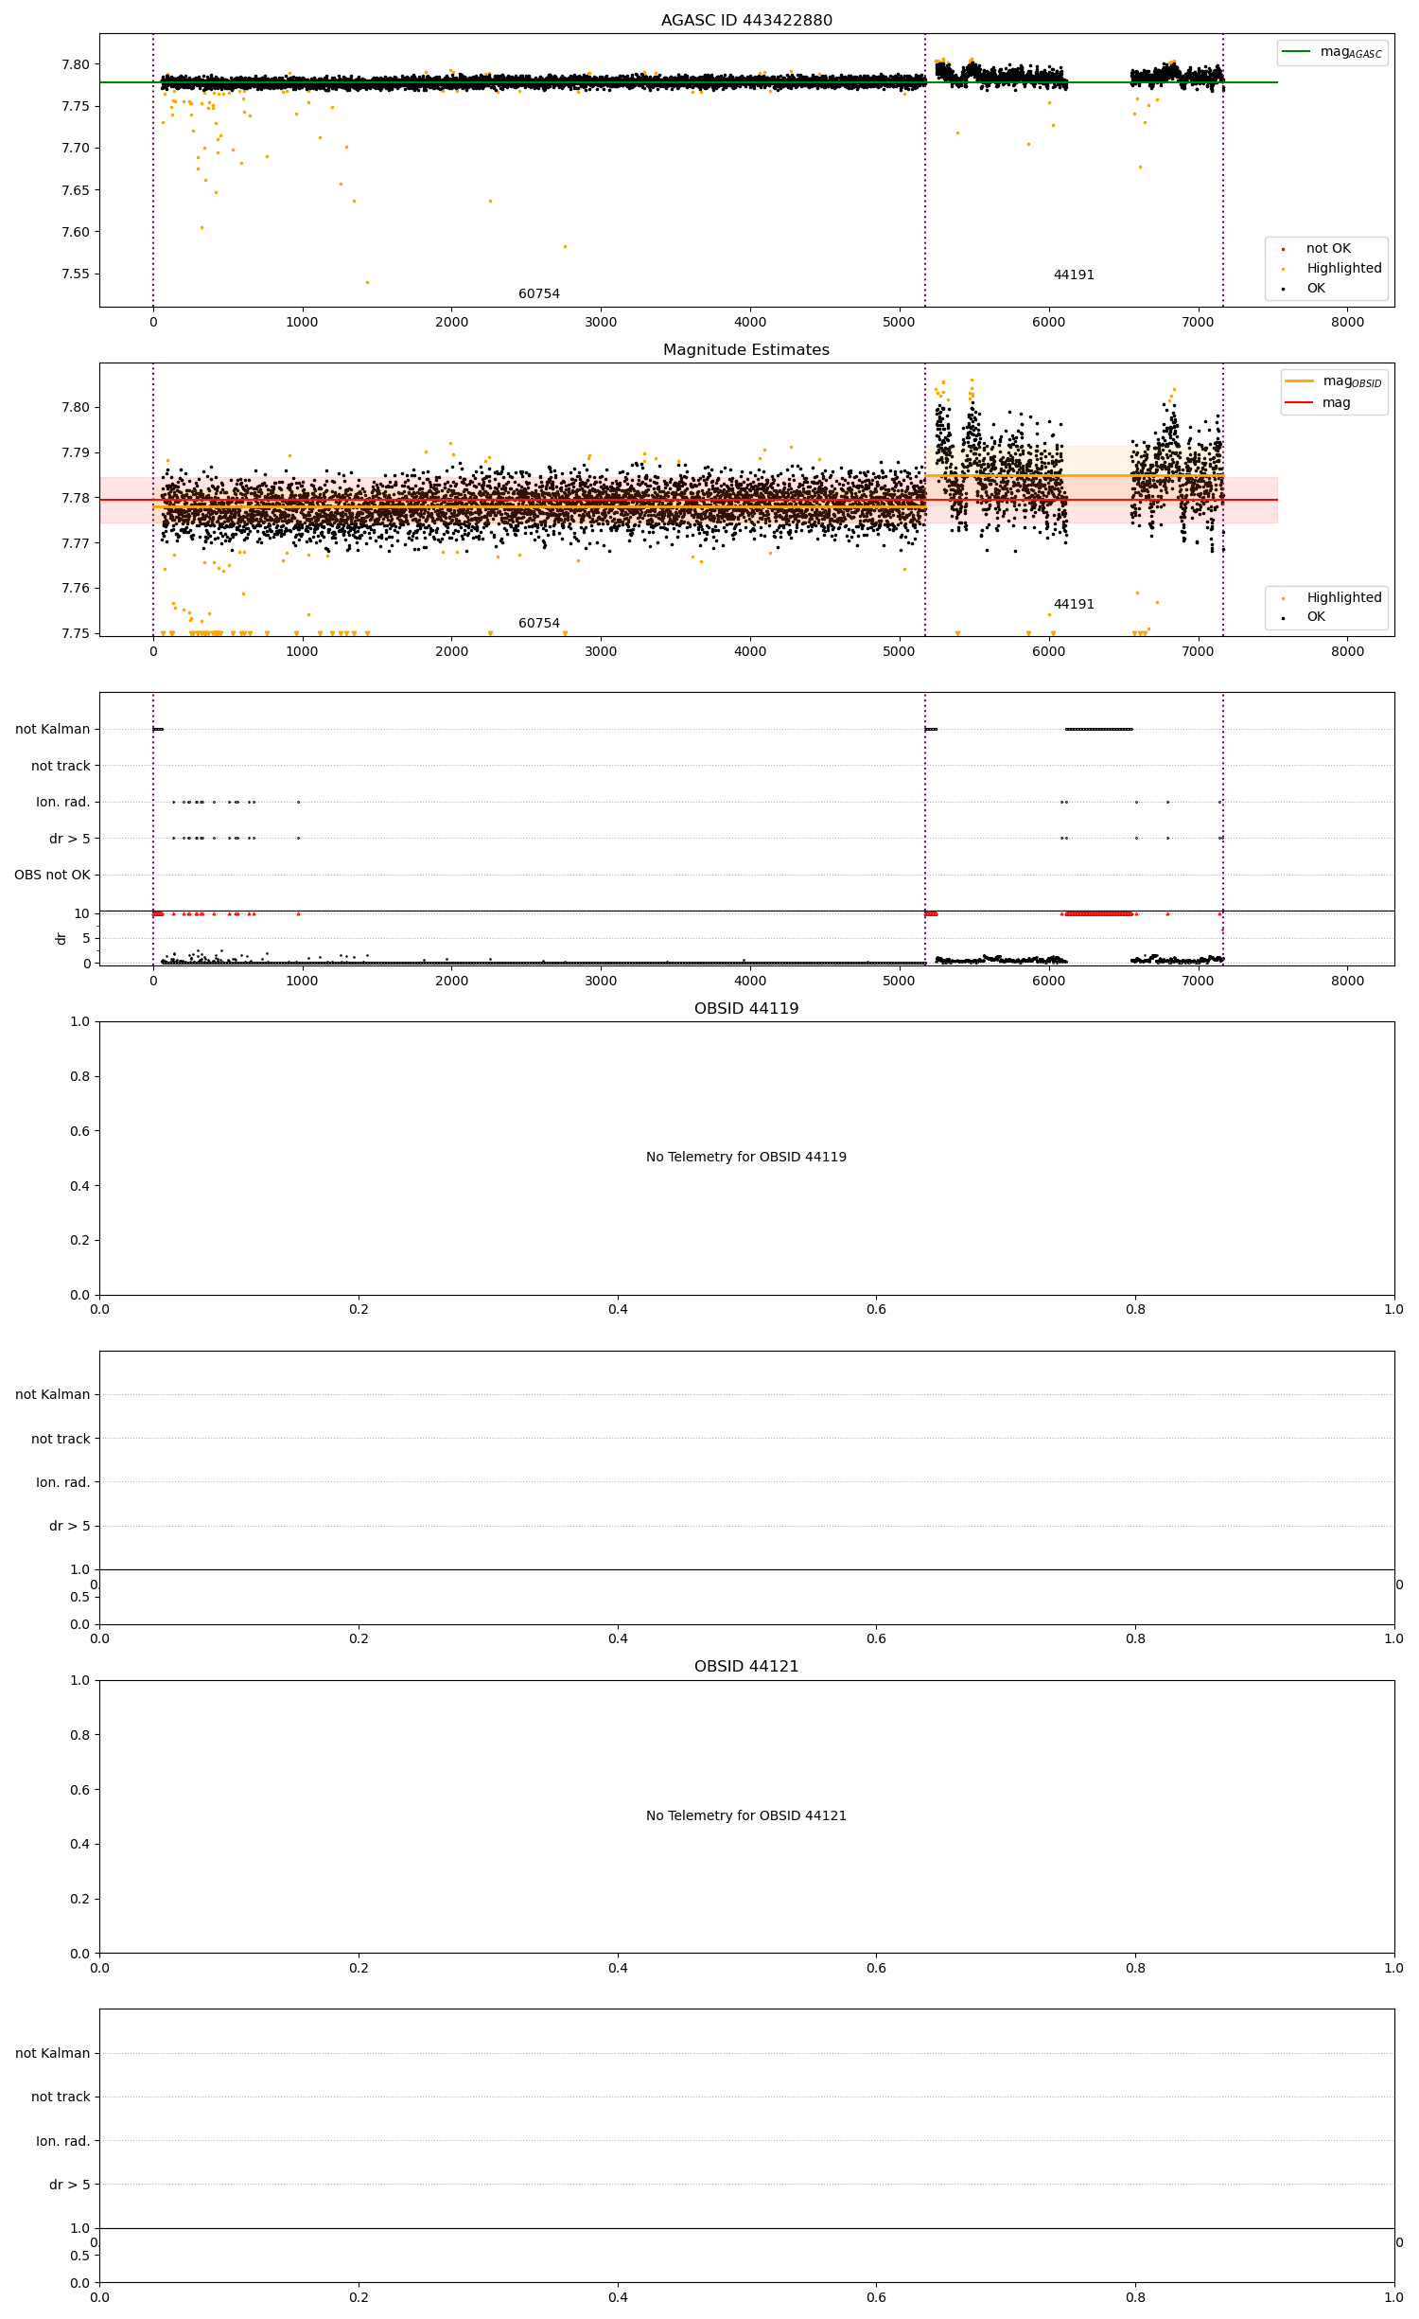Click the green mag AGASC legend line
Screen dimensions: 1419x2319
coord(1296,52)
